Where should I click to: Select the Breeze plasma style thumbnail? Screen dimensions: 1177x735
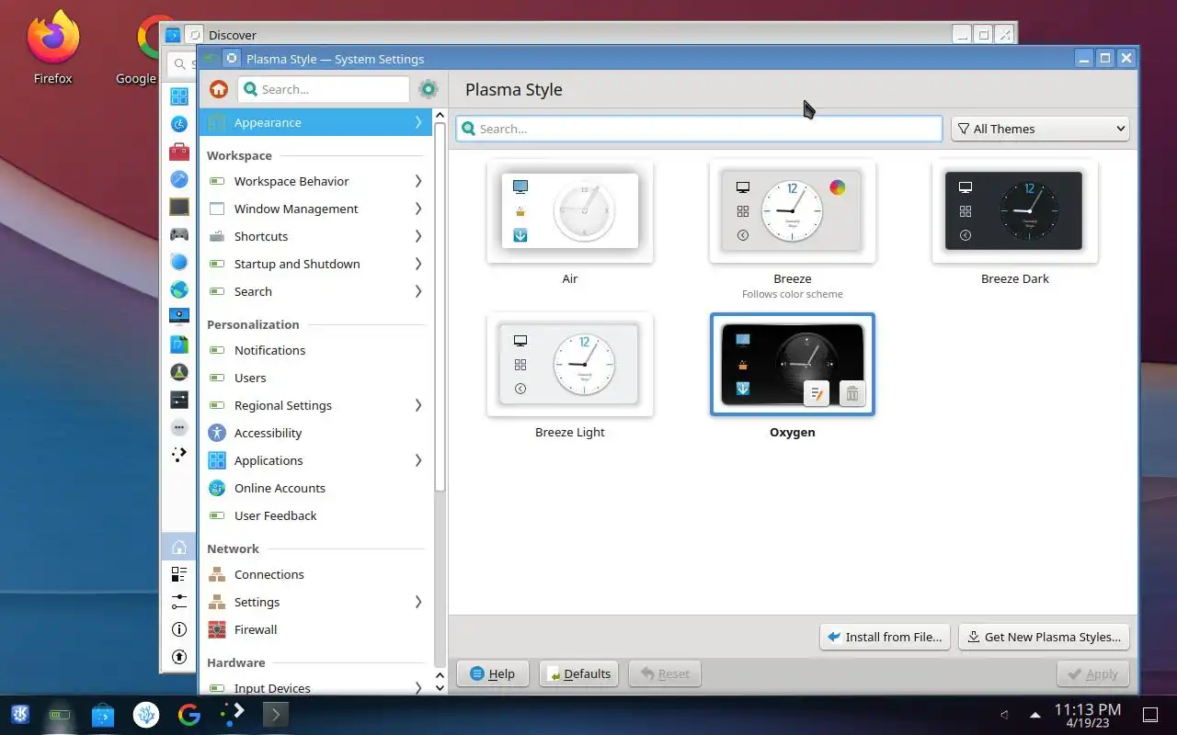[x=793, y=211]
